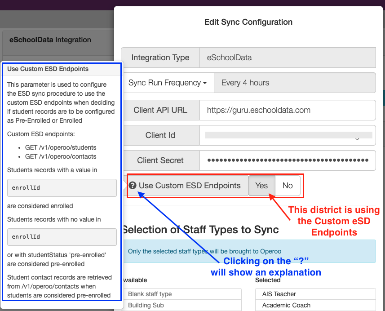
Task: Select the Client Secret label
Action: [160, 160]
